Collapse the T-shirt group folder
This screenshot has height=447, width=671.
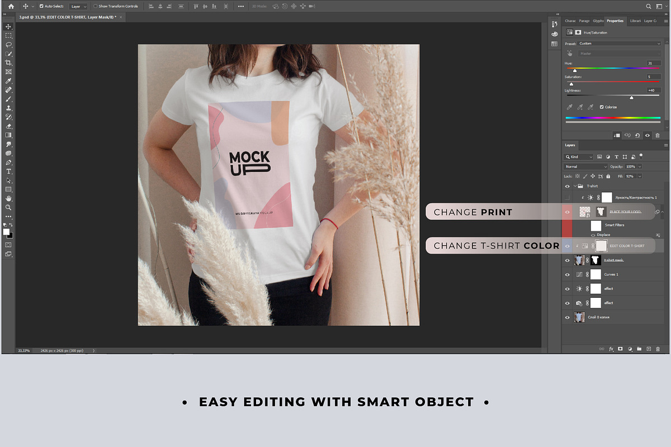(x=574, y=186)
